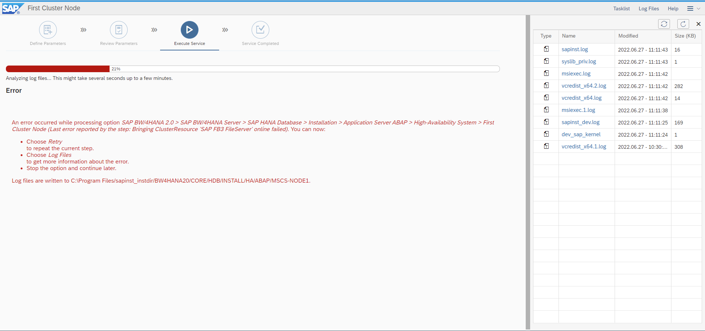Open the Log Files menu
This screenshot has height=331, width=705.
pos(649,8)
